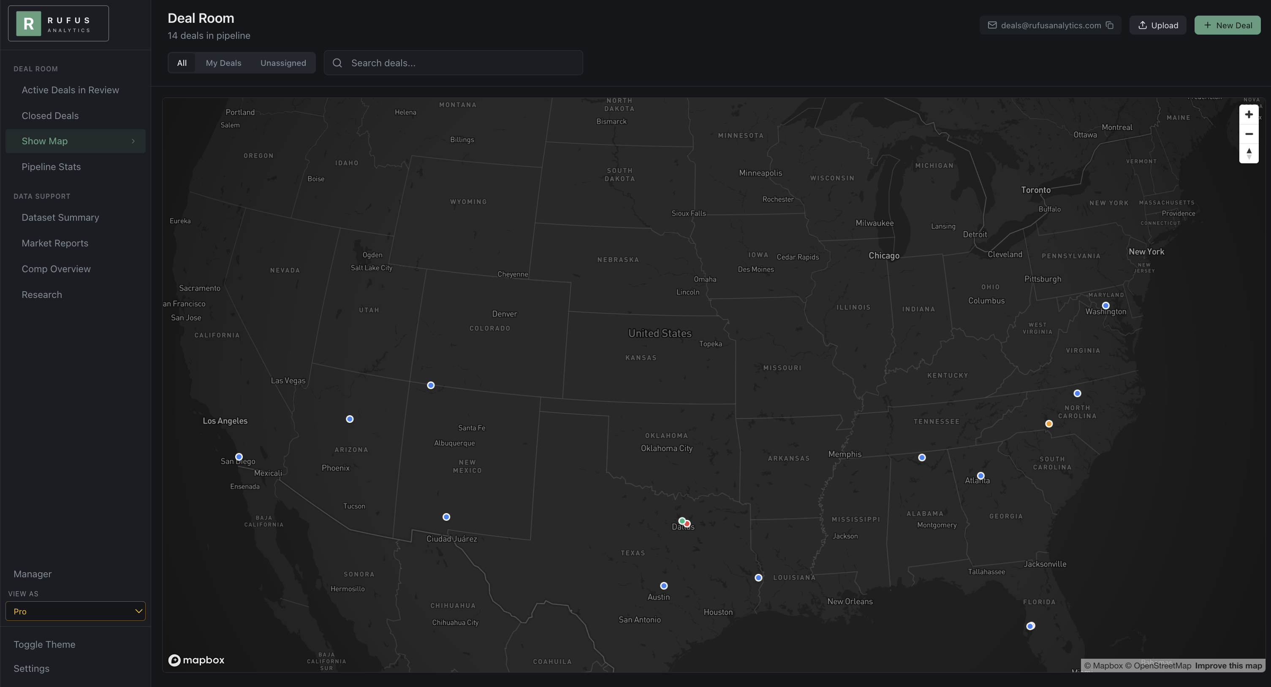Reset map bearing to north

[1249, 153]
